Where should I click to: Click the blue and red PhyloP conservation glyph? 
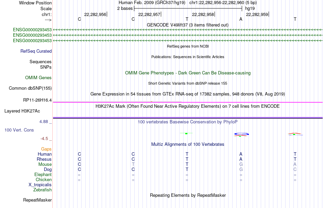(x=241, y=135)
